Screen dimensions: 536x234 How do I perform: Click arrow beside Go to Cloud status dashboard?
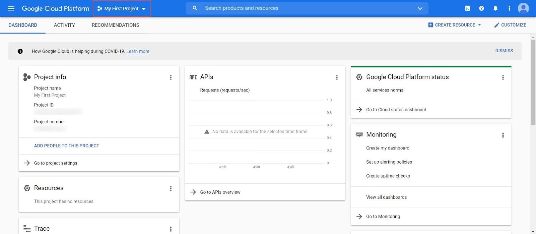point(359,110)
